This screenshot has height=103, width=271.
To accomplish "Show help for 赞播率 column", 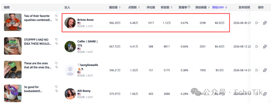I will point(189,7).
